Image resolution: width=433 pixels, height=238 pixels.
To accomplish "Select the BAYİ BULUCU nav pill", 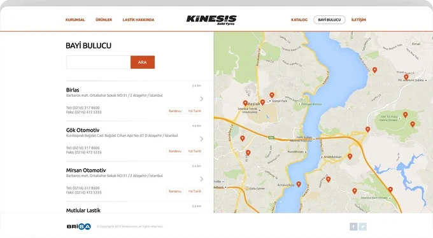I will (329, 20).
